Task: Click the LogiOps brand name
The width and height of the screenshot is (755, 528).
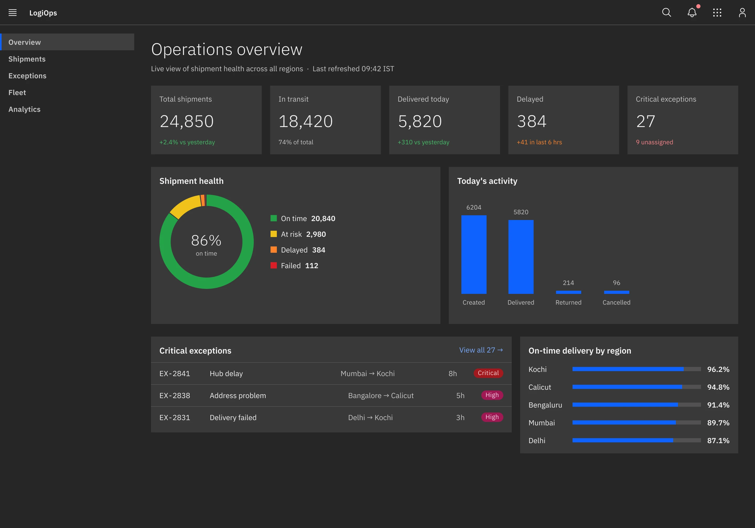Action: coord(43,13)
